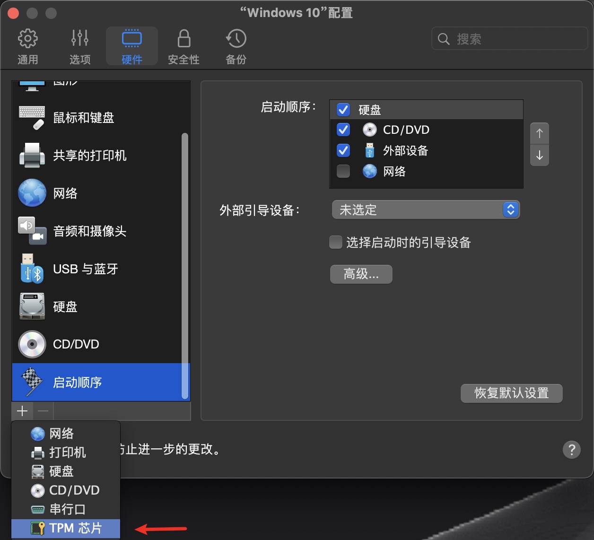Select 鼠标和键盘 in hardware list
This screenshot has width=594, height=540.
click(x=96, y=118)
